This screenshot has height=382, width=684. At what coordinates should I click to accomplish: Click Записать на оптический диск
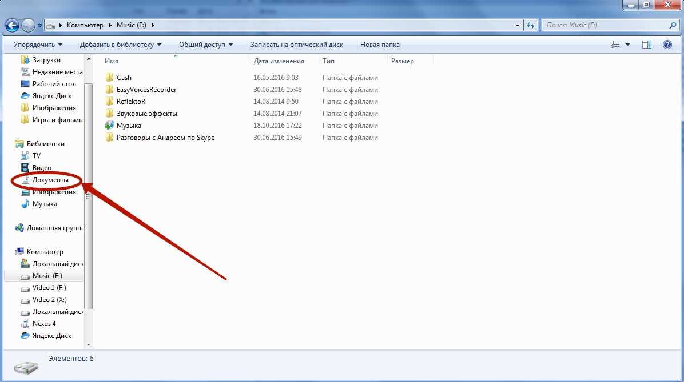coord(296,45)
